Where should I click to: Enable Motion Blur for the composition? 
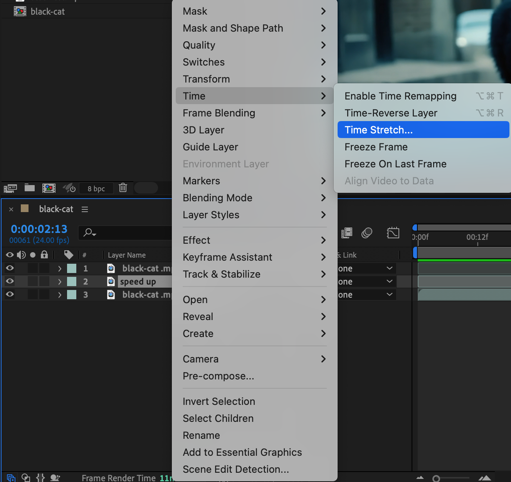point(367,233)
